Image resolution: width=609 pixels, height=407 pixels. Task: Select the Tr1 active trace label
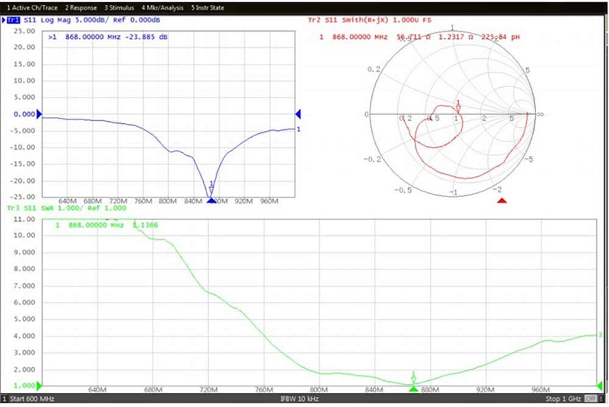(x=13, y=20)
